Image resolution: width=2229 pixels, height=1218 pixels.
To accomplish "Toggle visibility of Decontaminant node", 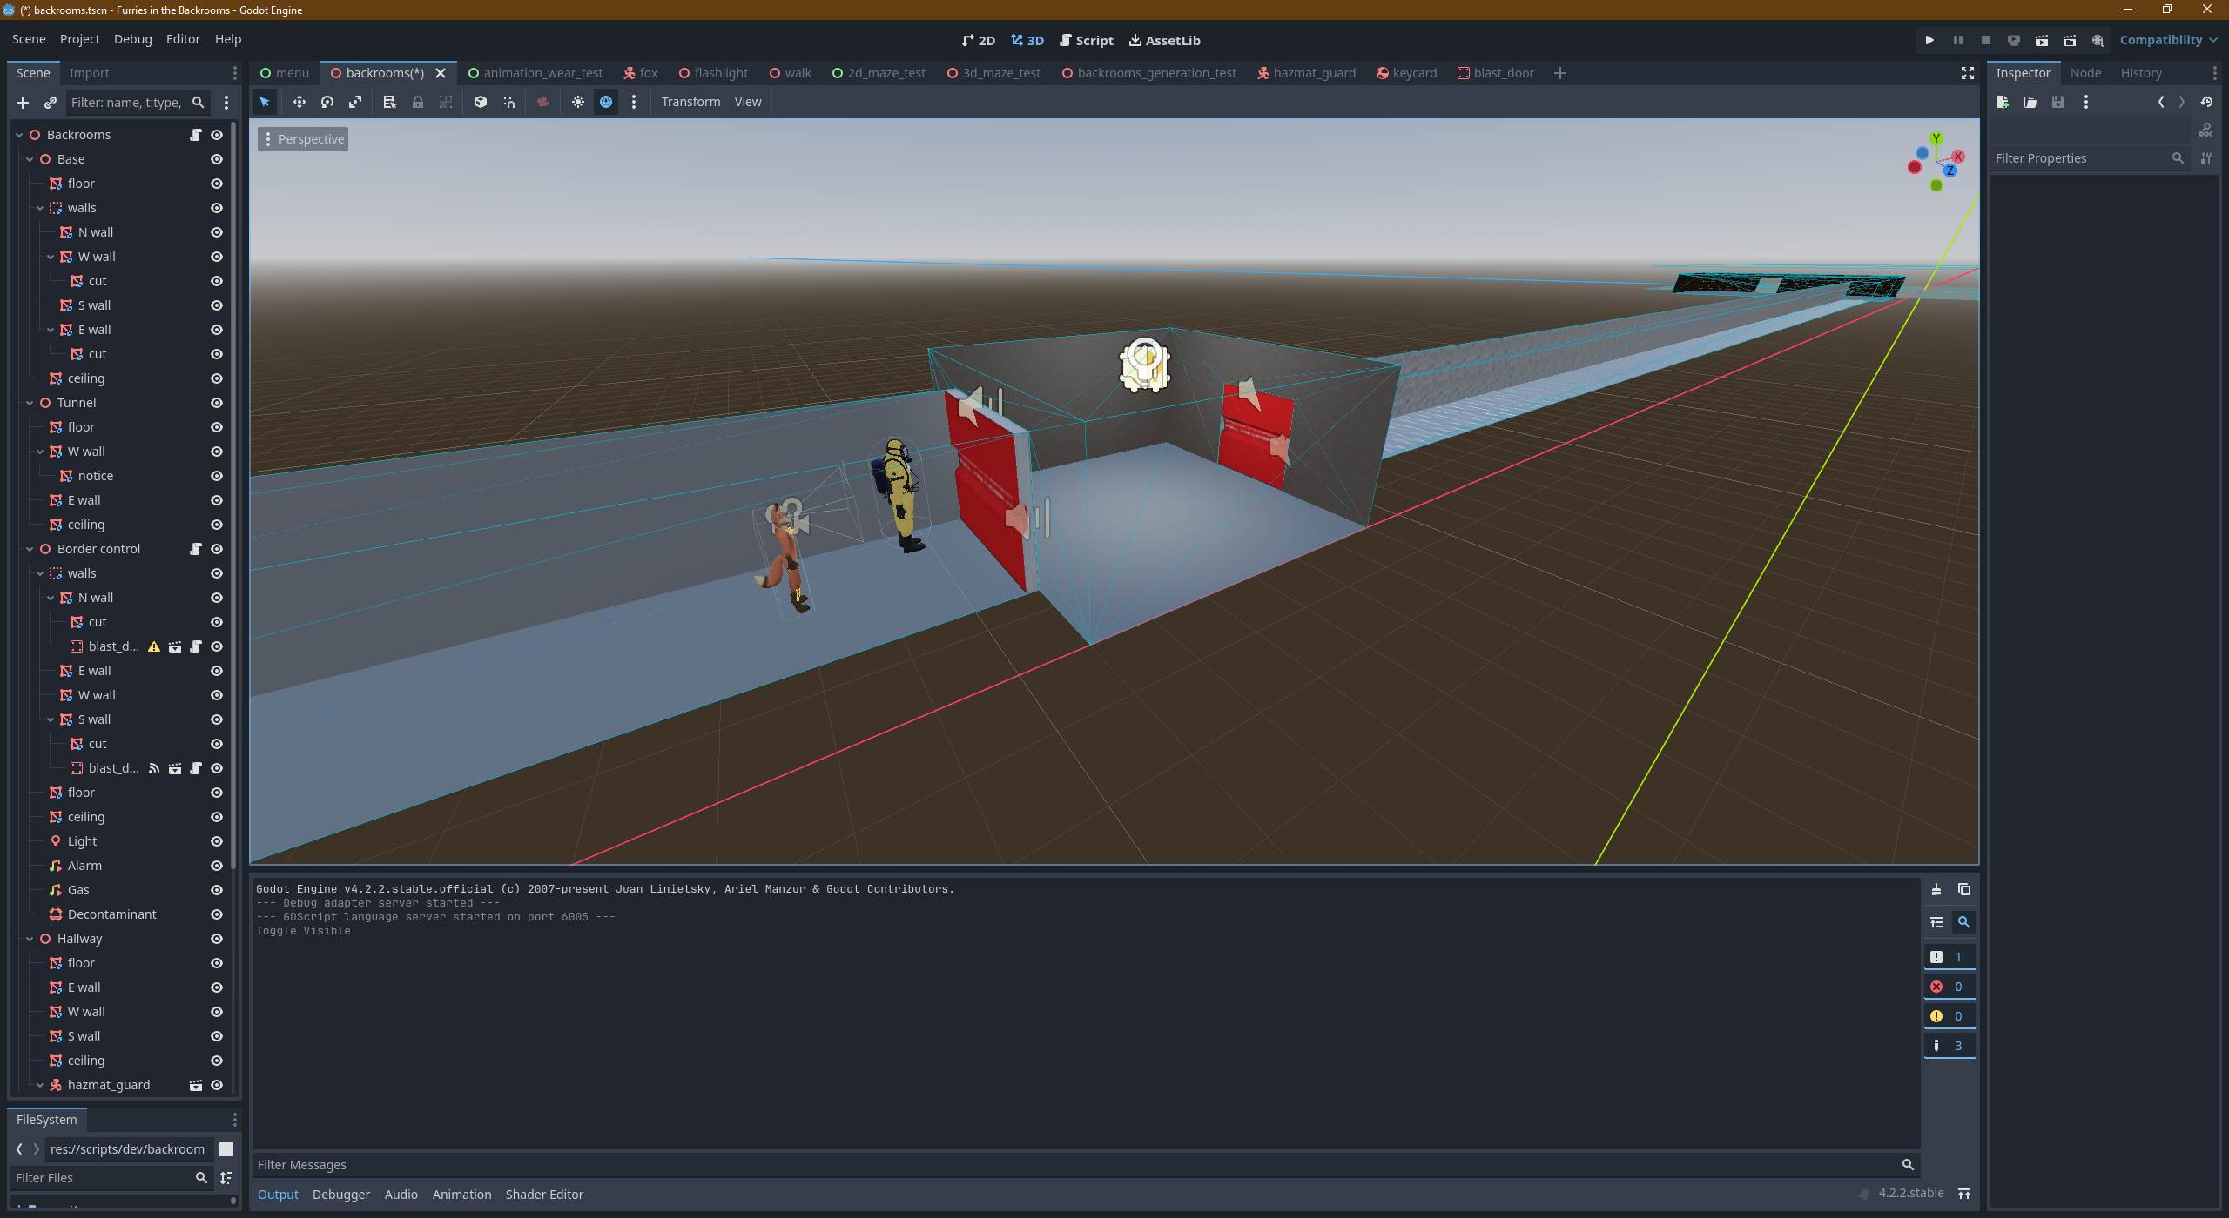I will click(x=217, y=914).
